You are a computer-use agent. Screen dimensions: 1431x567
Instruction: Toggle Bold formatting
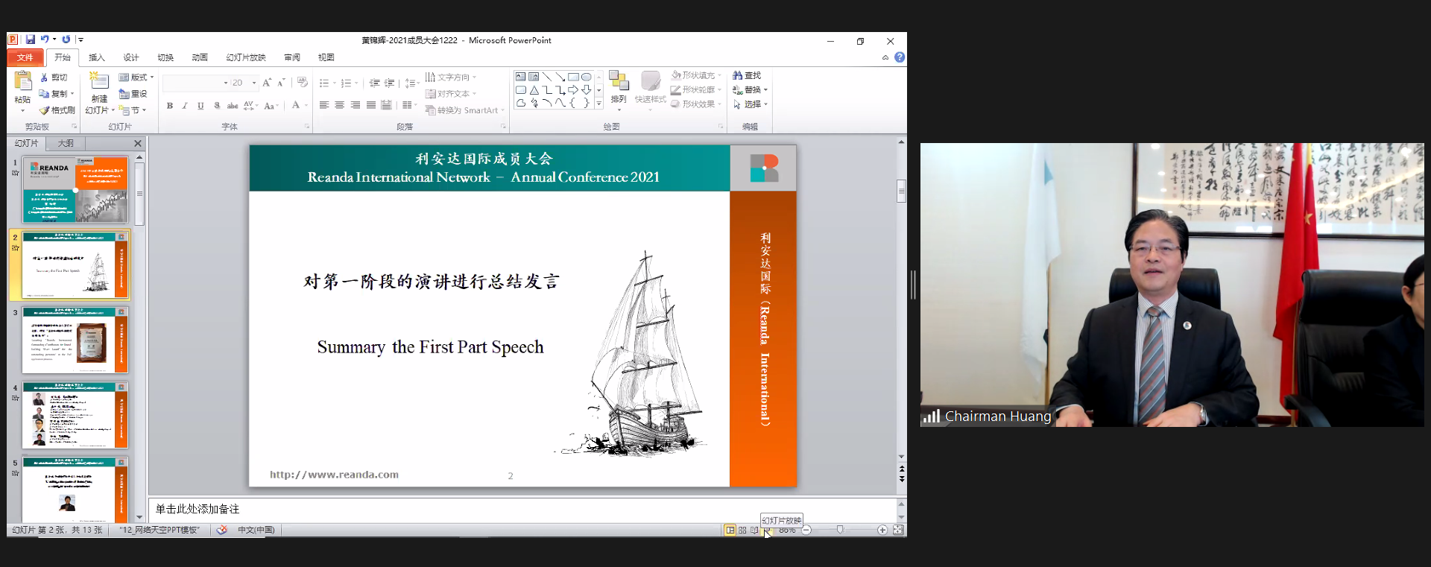[170, 106]
